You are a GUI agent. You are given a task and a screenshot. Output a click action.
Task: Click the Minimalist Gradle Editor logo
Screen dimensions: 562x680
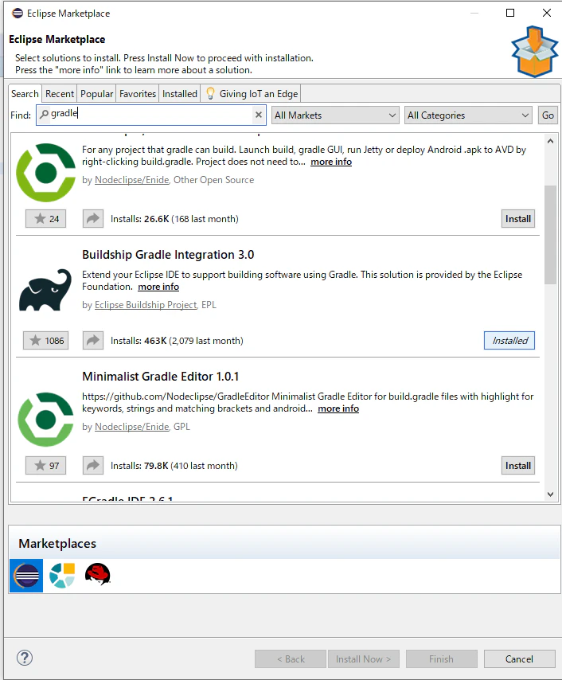(45, 420)
